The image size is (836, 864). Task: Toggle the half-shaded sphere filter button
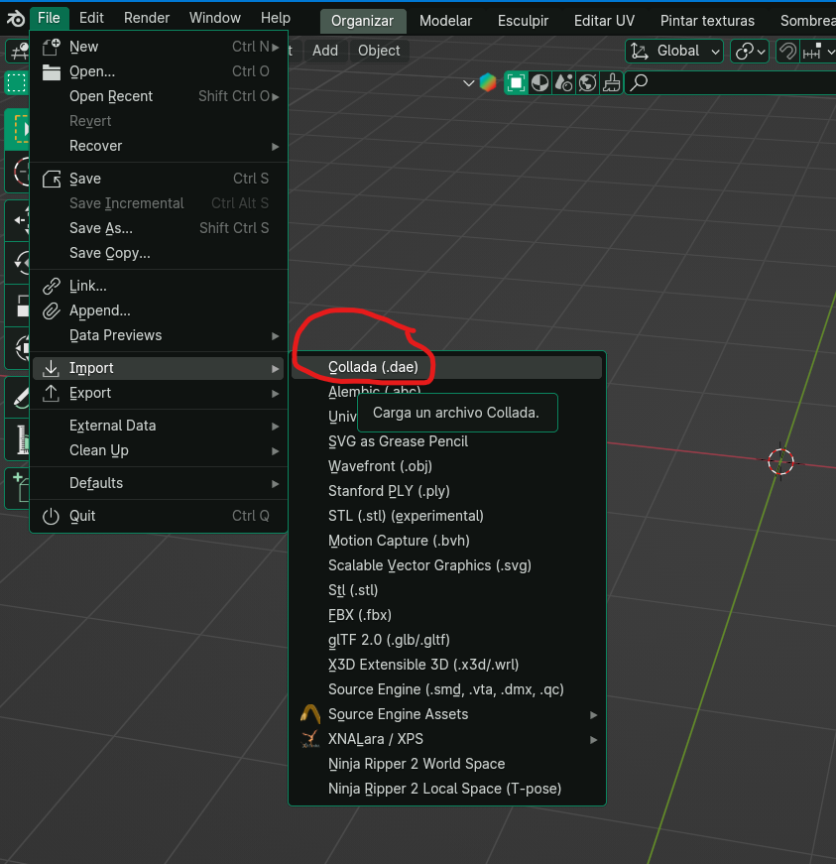pyautogui.click(x=539, y=83)
